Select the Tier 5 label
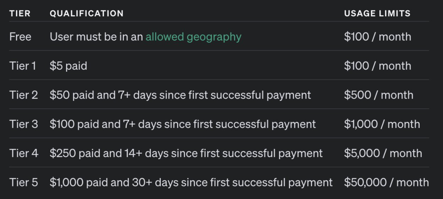Image resolution: width=443 pixels, height=199 pixels. pyautogui.click(x=23, y=183)
